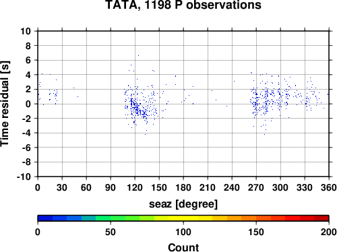This screenshot has width=337, height=252.
Task: Click x-axis tick label "30"
Action: tap(62, 187)
